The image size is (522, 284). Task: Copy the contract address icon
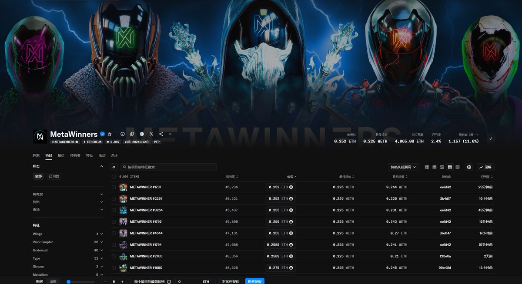point(132,134)
